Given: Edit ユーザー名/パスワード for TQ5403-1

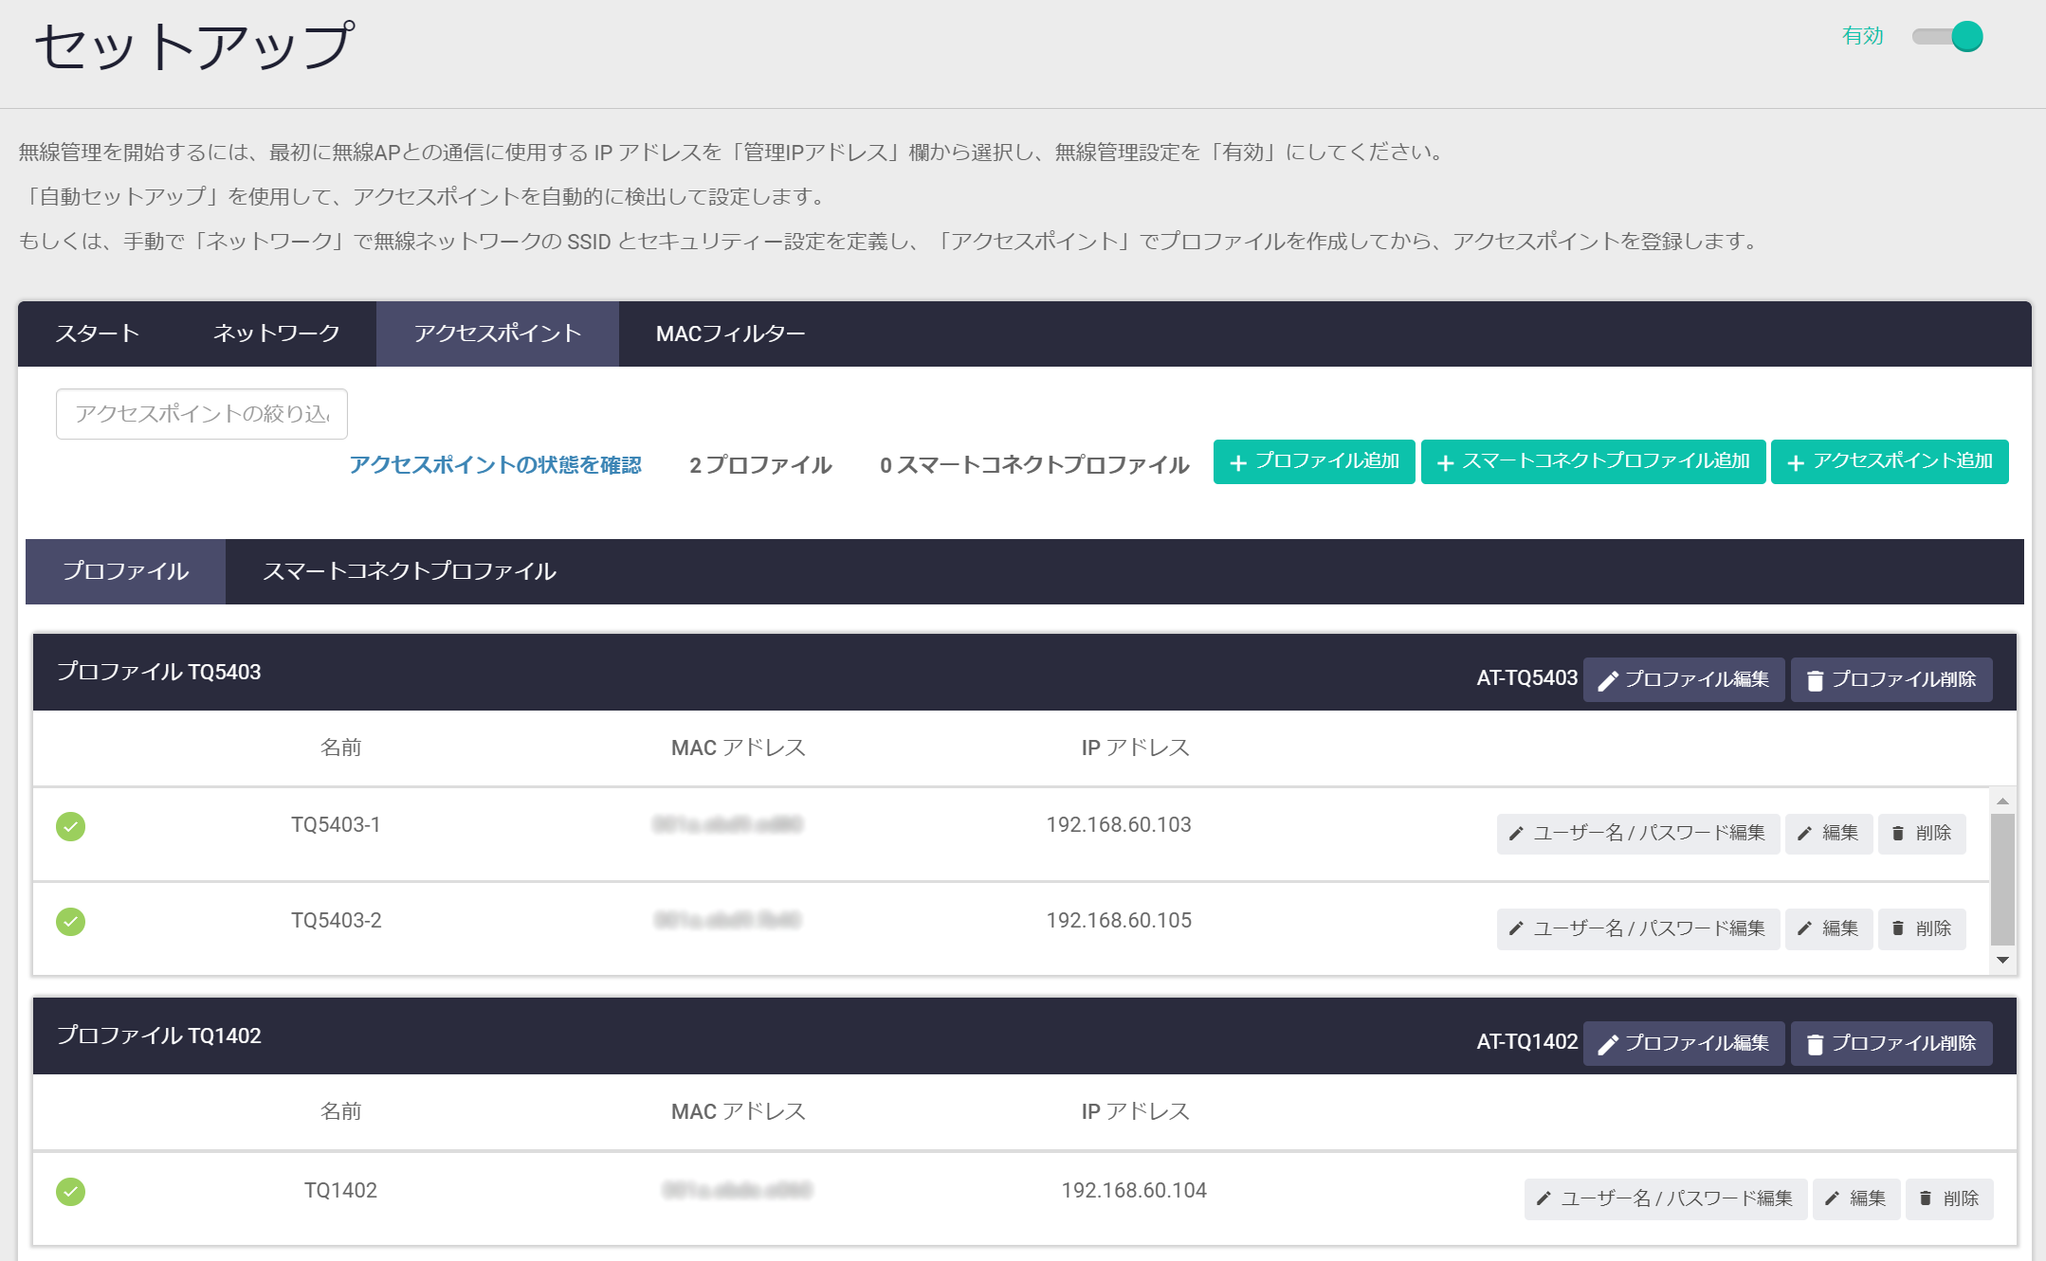Looking at the screenshot, I should click(1637, 834).
